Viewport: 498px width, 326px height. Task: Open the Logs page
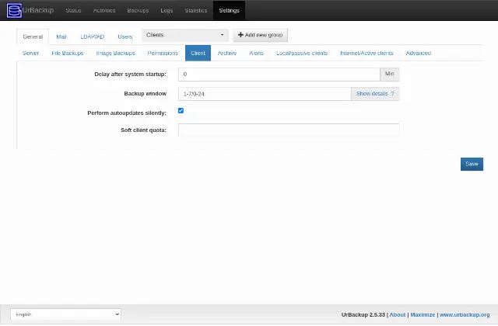click(x=167, y=10)
